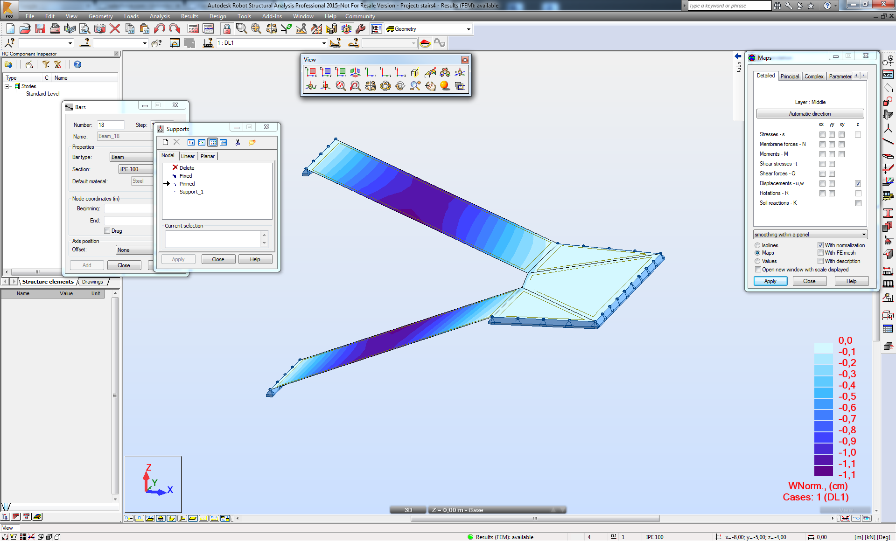Tick Soil reactions K checkbox

pyautogui.click(x=858, y=203)
